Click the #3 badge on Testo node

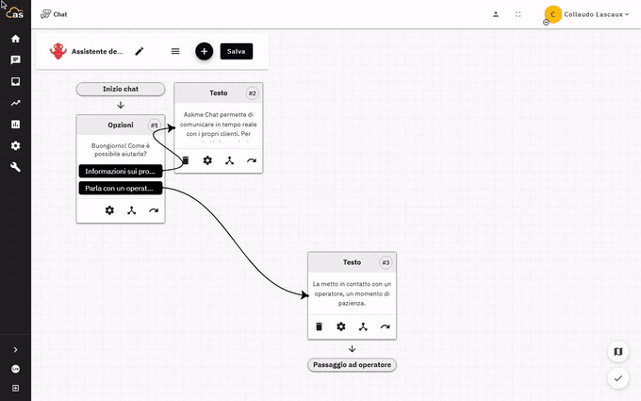386,262
